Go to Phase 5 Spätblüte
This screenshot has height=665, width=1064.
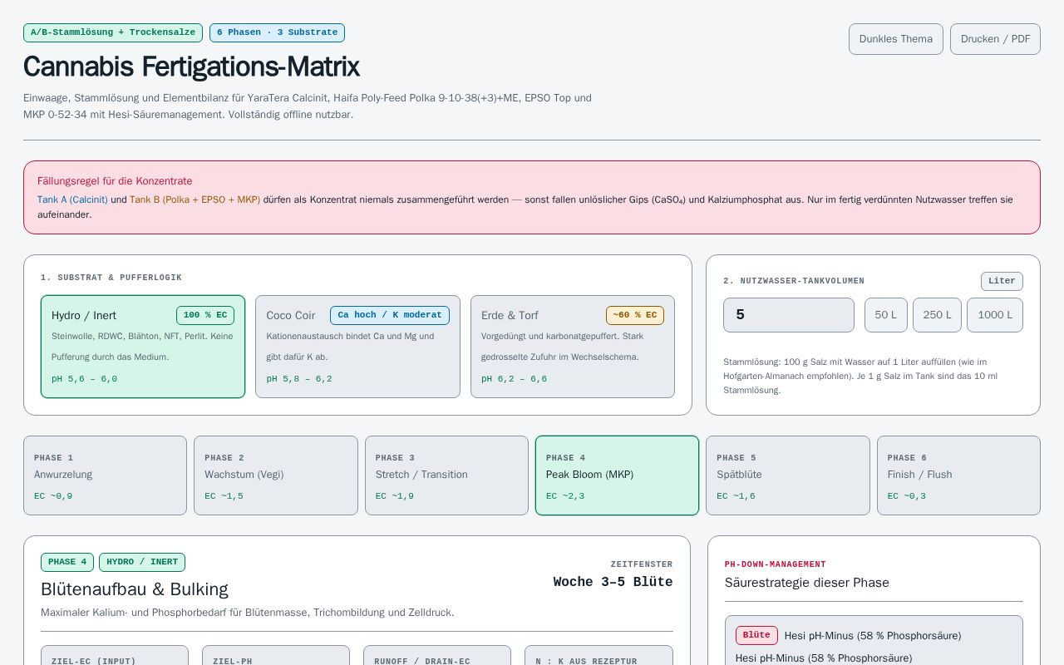(788, 475)
